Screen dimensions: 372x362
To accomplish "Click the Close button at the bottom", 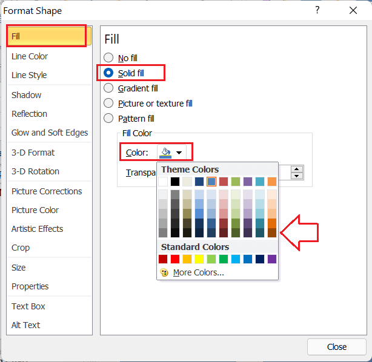I will [337, 347].
